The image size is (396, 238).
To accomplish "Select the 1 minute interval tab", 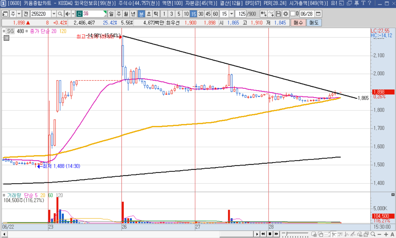I will [164, 14].
